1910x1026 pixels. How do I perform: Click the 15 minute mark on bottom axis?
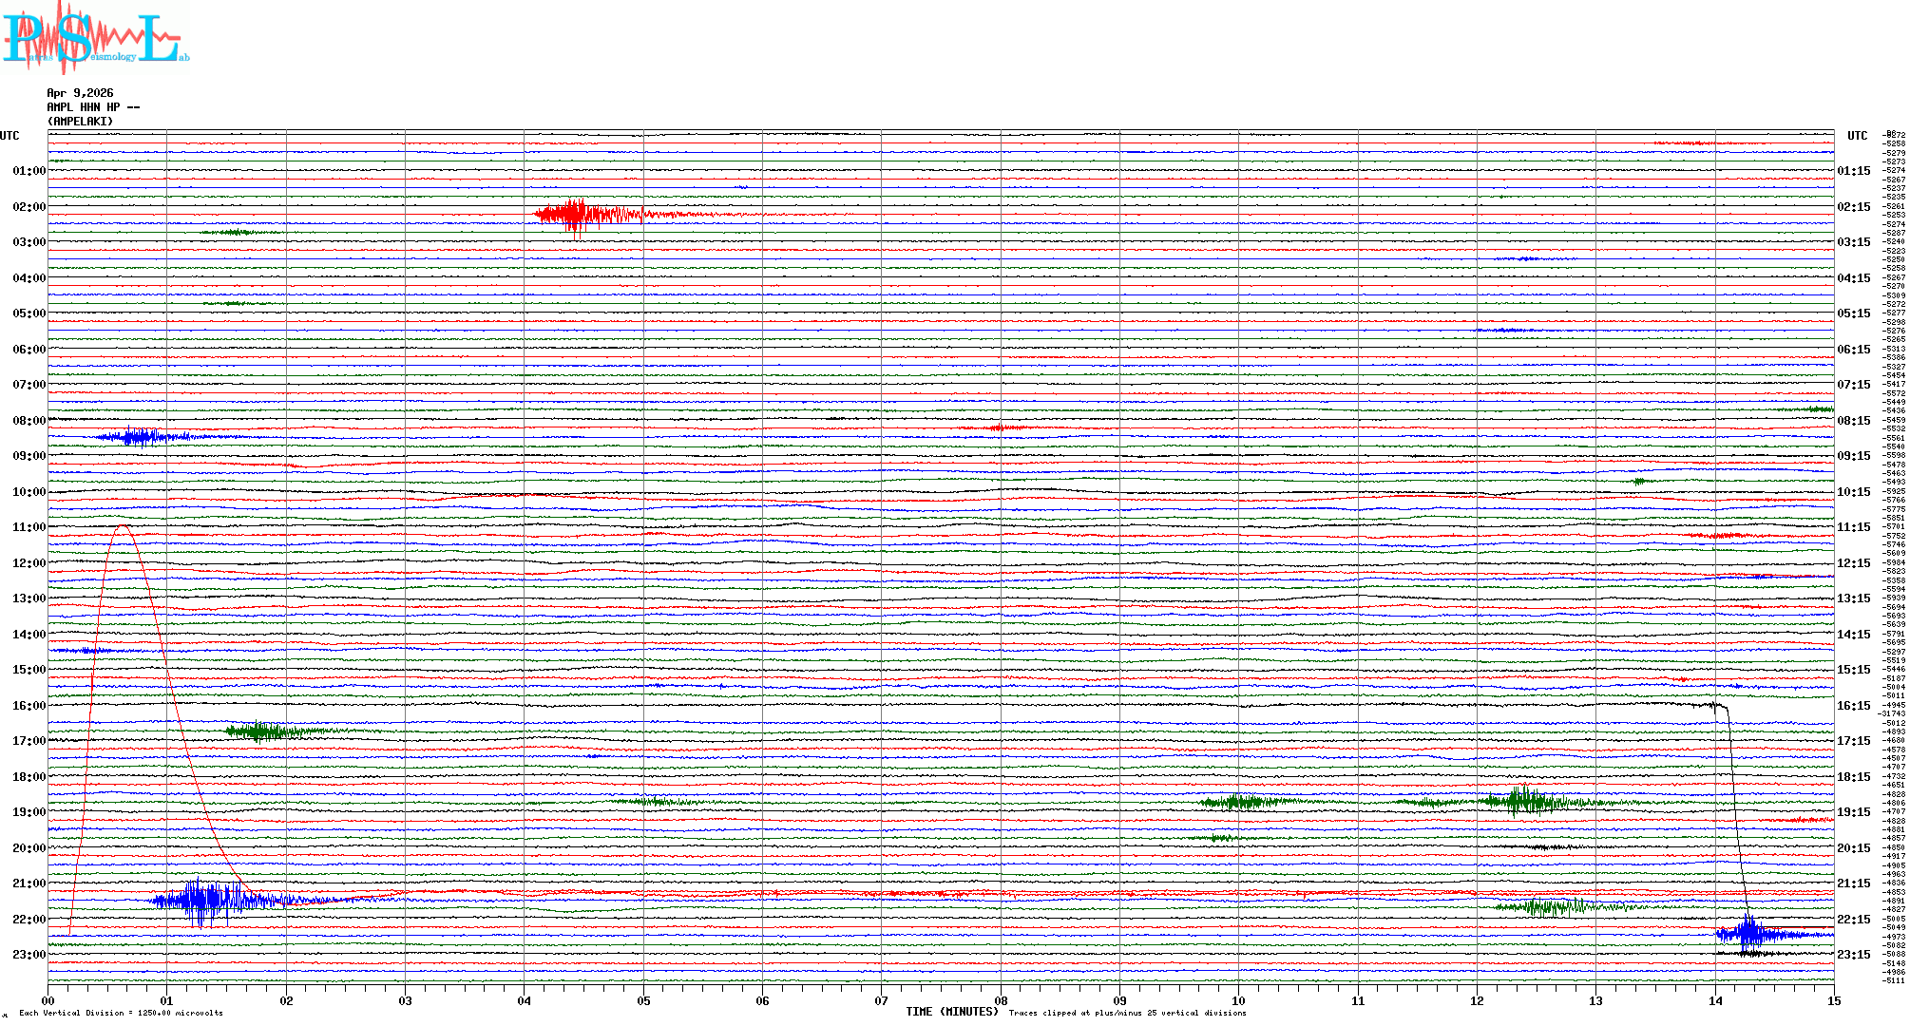coord(1833,1000)
